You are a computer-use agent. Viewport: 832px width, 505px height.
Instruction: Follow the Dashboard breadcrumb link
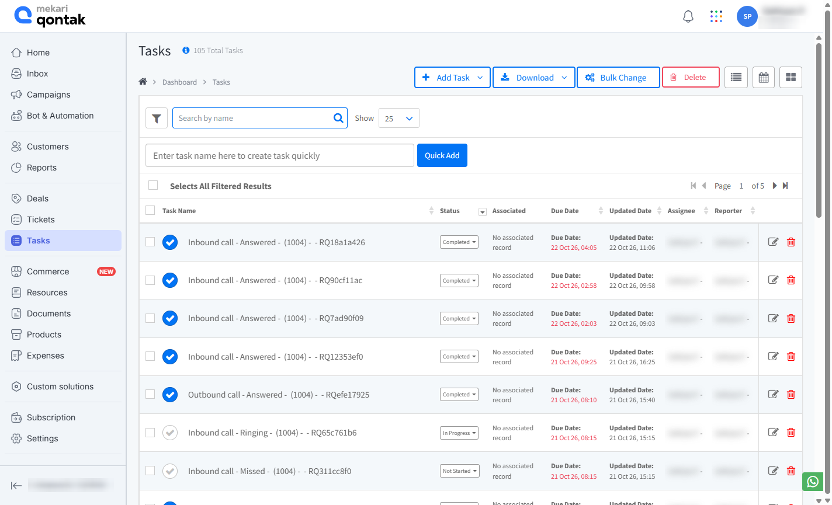(x=179, y=82)
